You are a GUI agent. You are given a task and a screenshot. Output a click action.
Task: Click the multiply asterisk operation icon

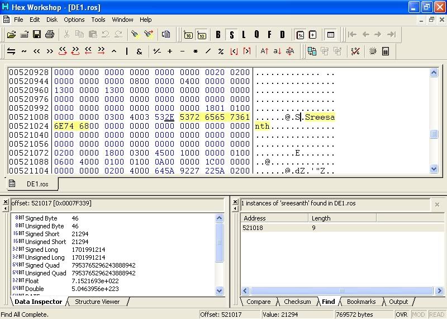click(x=196, y=51)
